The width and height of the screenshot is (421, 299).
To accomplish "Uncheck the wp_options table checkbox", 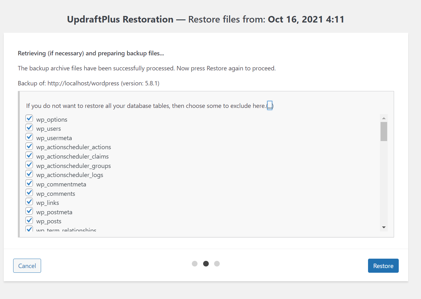I will pos(29,118).
